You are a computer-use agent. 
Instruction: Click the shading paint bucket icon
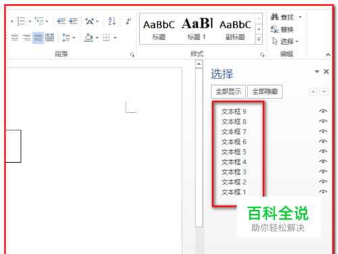click(x=89, y=38)
